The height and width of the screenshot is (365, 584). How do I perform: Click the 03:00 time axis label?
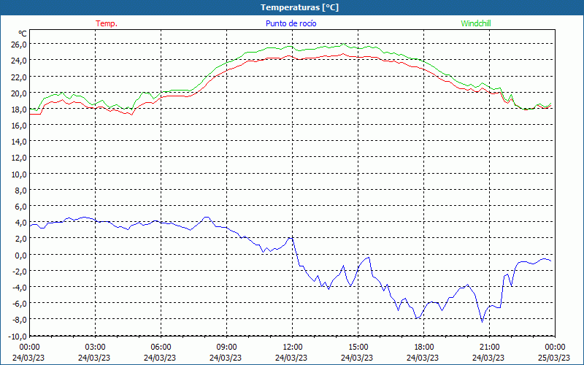pyautogui.click(x=95, y=347)
